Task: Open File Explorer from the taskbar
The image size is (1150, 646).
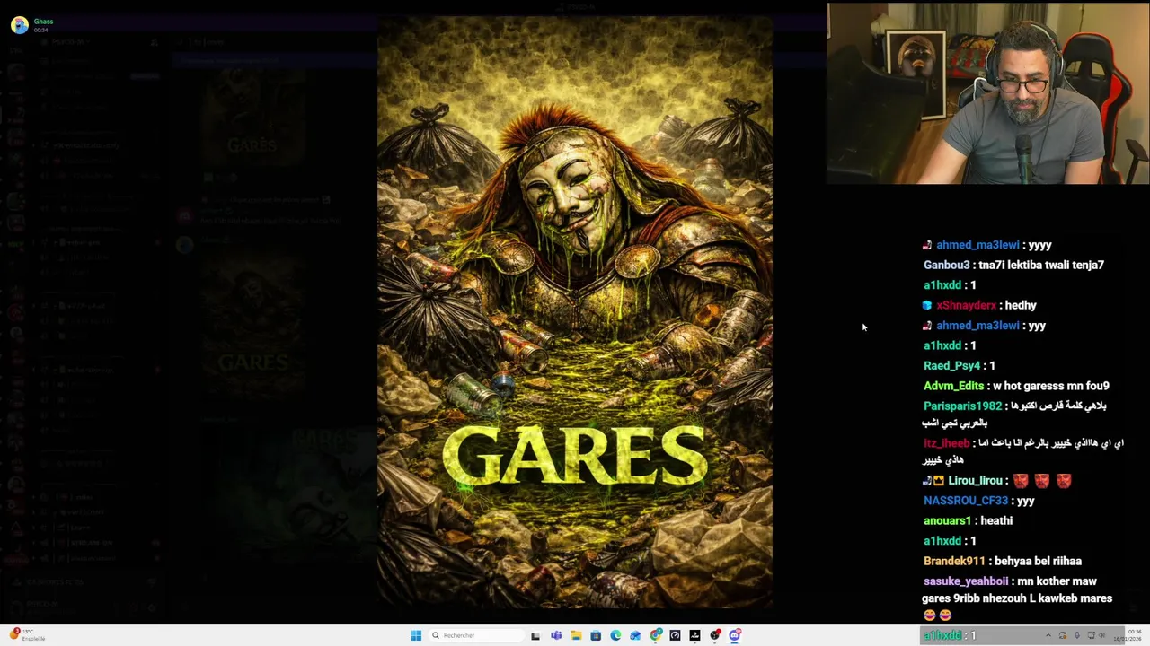Action: pos(576,635)
